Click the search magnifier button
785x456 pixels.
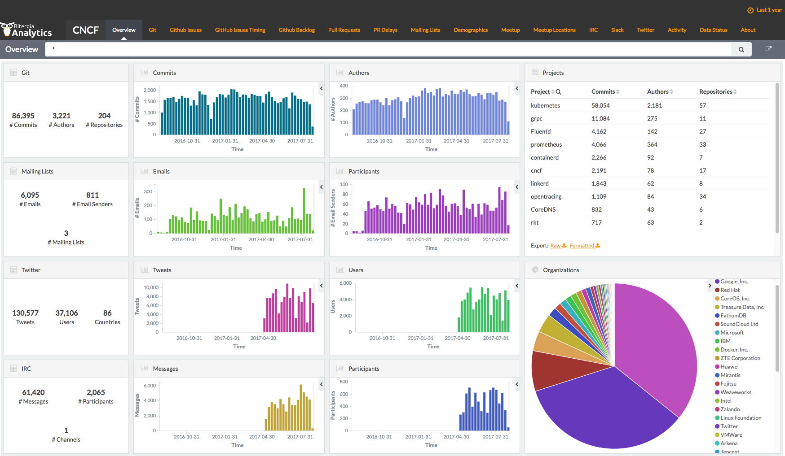tap(741, 50)
